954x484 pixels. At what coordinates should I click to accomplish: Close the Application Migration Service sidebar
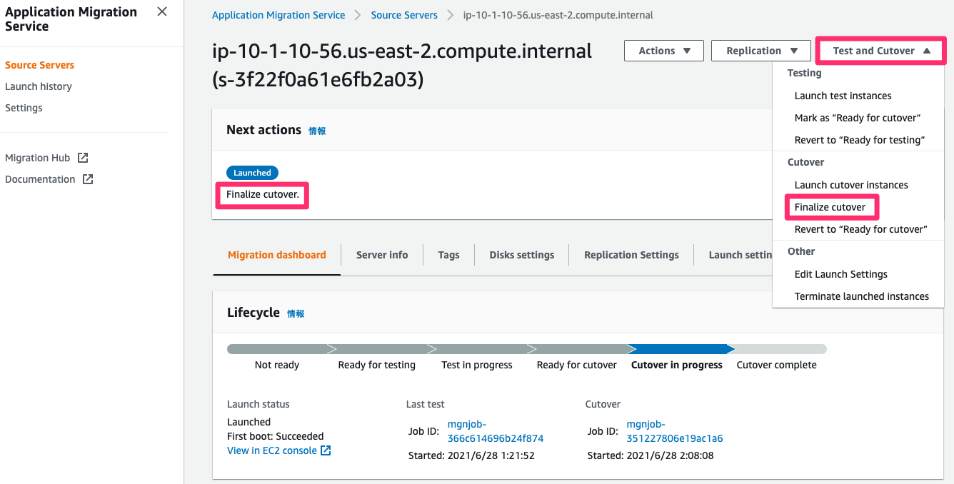162,11
